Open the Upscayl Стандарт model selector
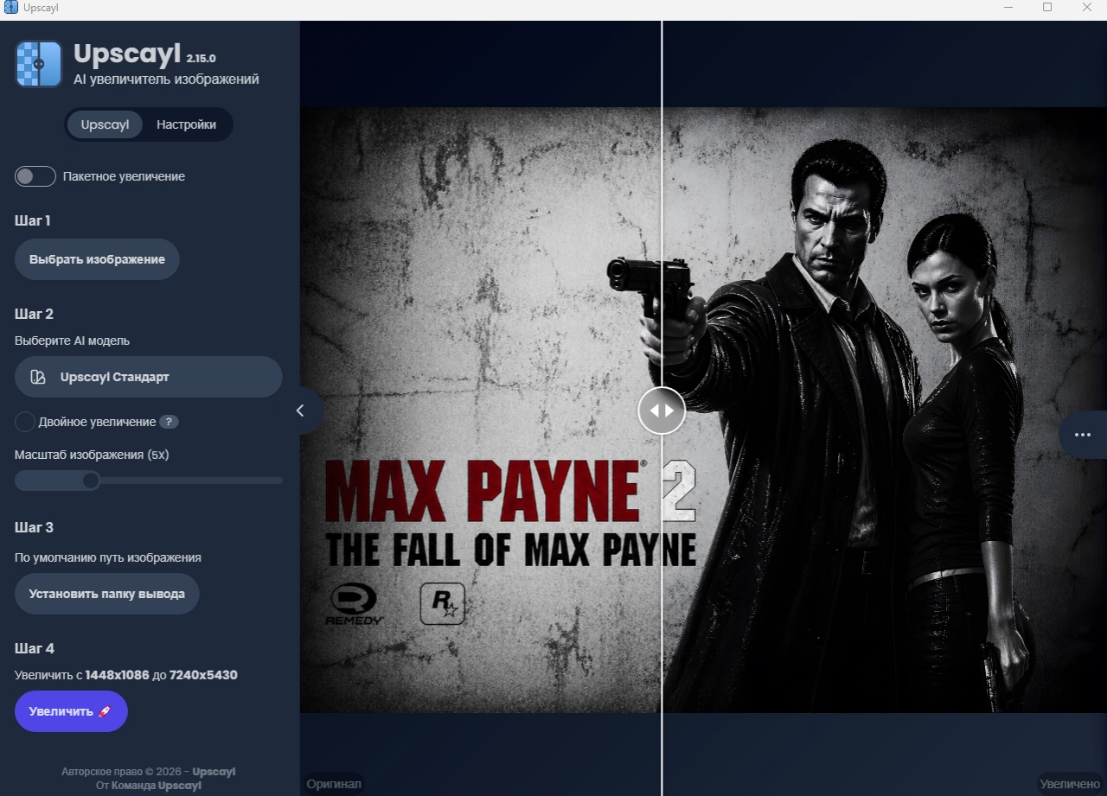 149,377
